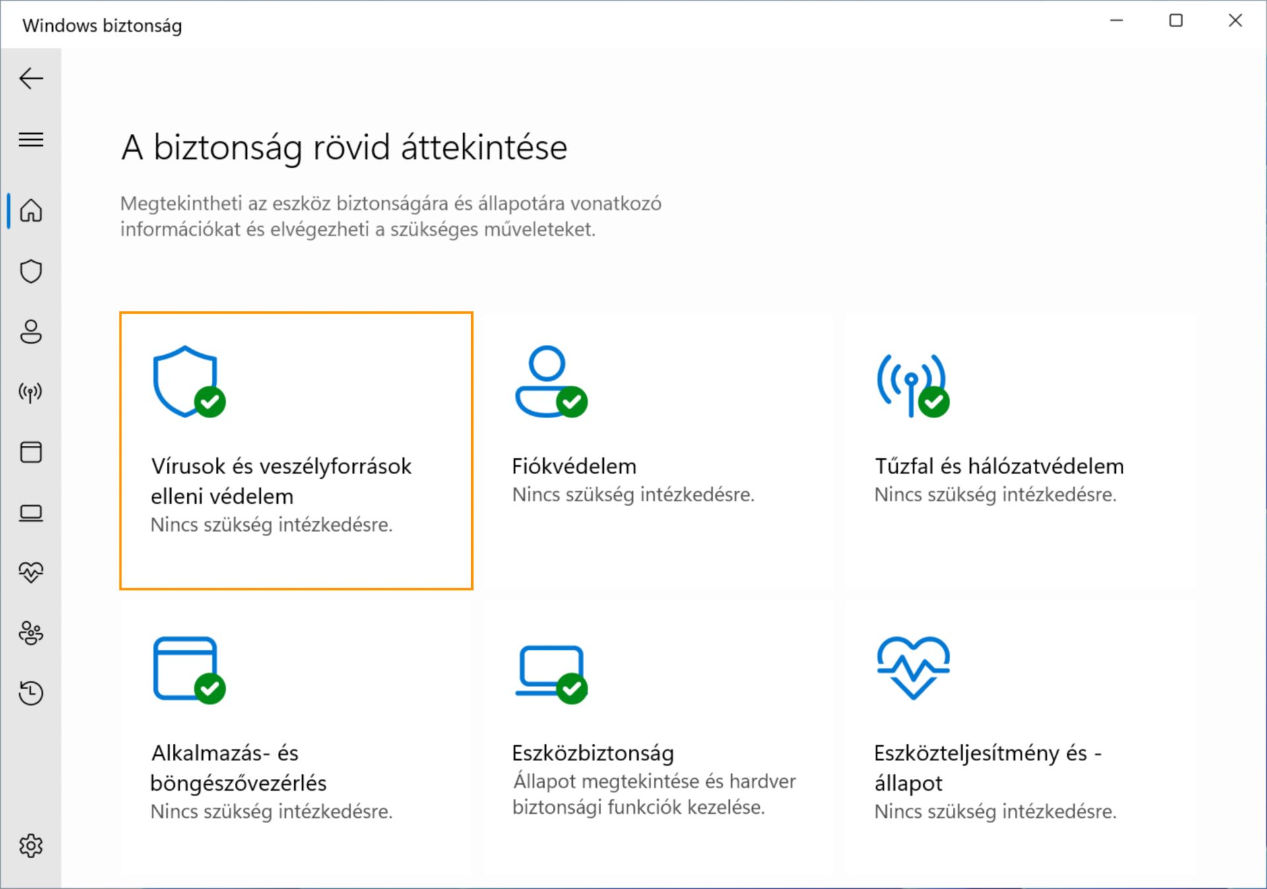Open account protection person sidebar icon

coord(31,332)
